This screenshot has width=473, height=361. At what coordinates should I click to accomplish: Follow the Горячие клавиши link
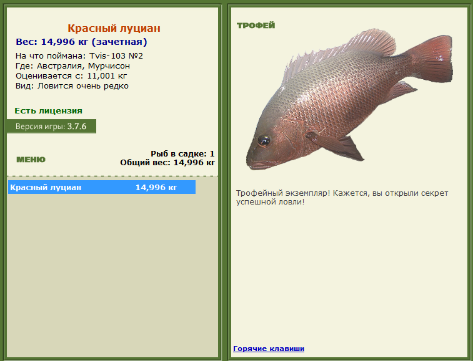pos(269,349)
